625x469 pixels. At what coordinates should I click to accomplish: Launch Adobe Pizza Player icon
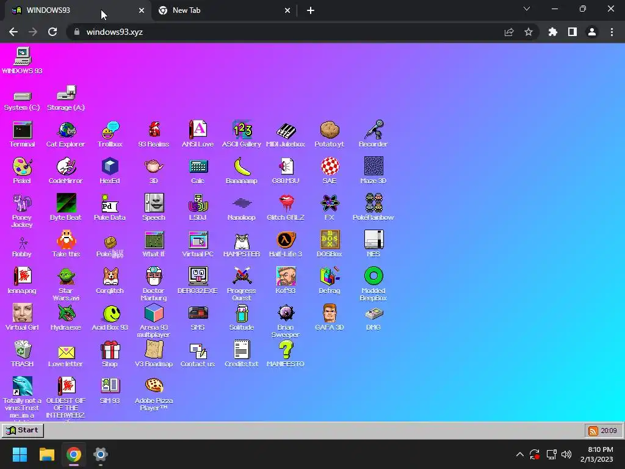tap(154, 395)
